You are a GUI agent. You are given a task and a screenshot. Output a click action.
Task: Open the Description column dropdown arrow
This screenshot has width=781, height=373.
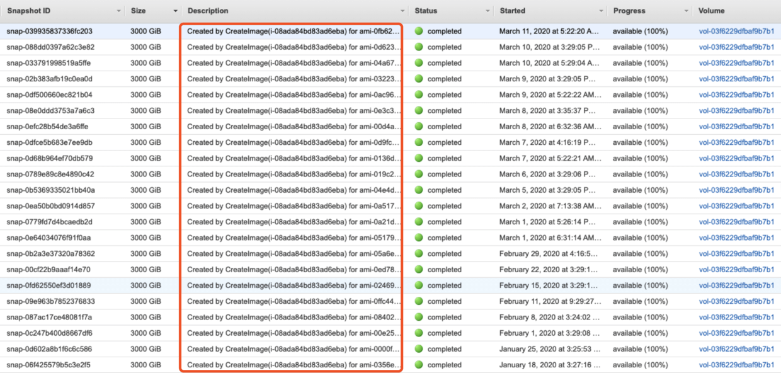(402, 11)
